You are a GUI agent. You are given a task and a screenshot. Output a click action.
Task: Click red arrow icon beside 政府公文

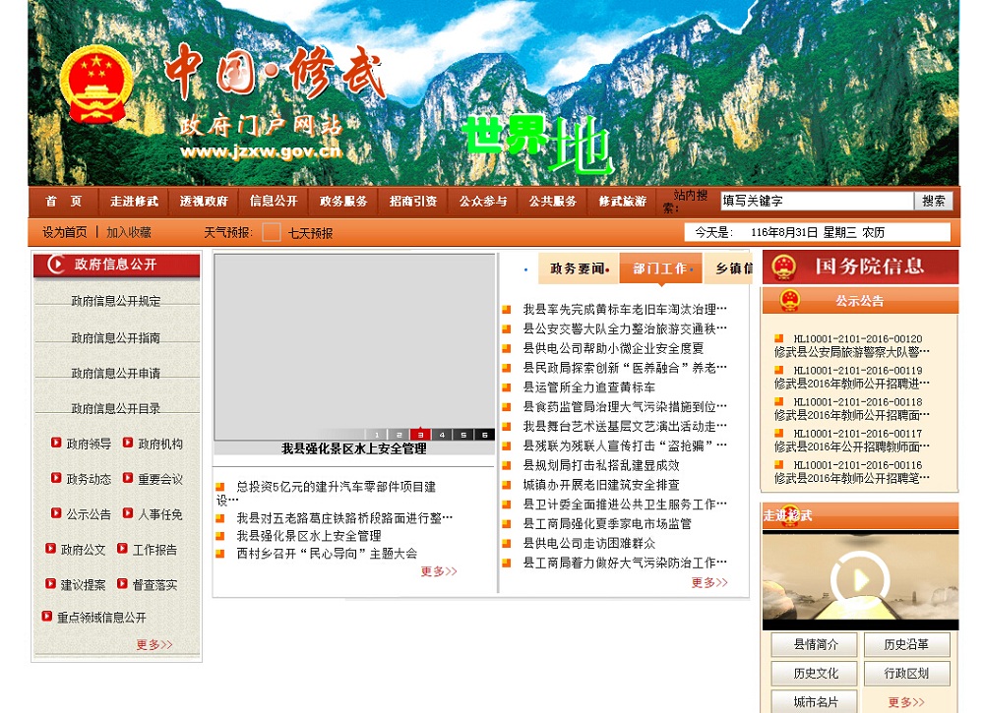[x=50, y=549]
